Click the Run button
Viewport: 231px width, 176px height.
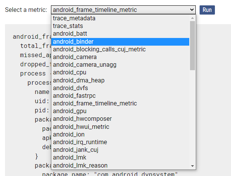[207, 10]
